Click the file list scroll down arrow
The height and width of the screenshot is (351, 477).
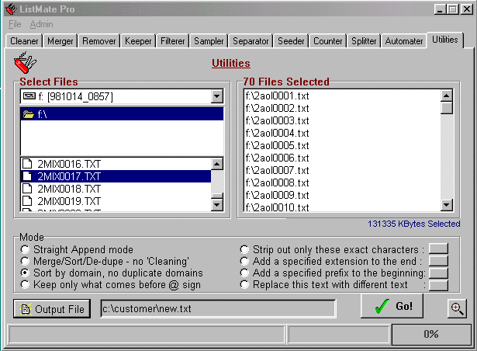tap(216, 205)
